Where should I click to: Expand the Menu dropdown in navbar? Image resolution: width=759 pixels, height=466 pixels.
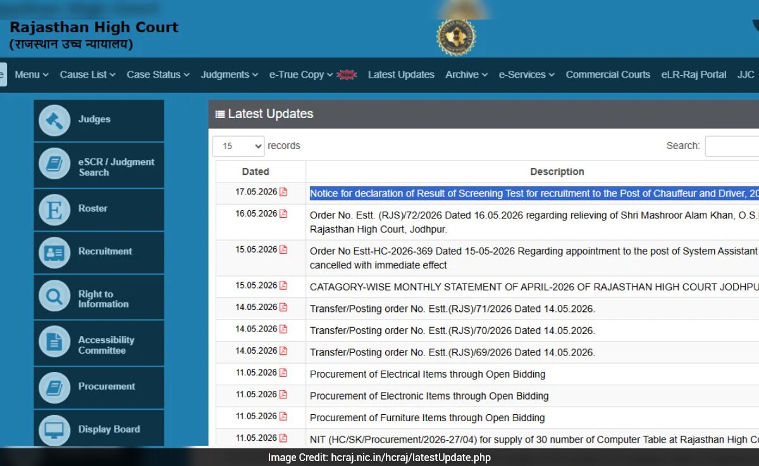pyautogui.click(x=32, y=75)
